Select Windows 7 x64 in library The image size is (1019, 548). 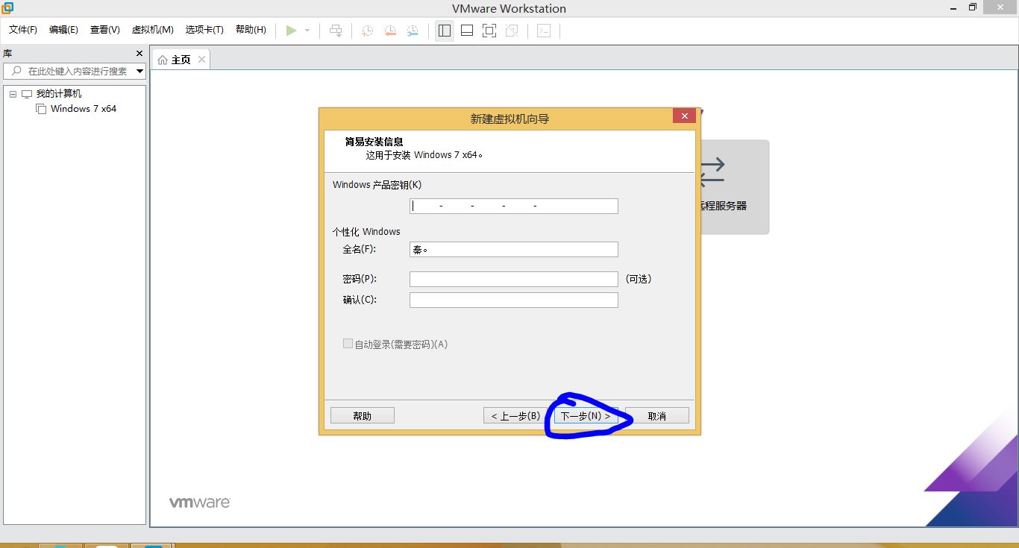point(83,109)
